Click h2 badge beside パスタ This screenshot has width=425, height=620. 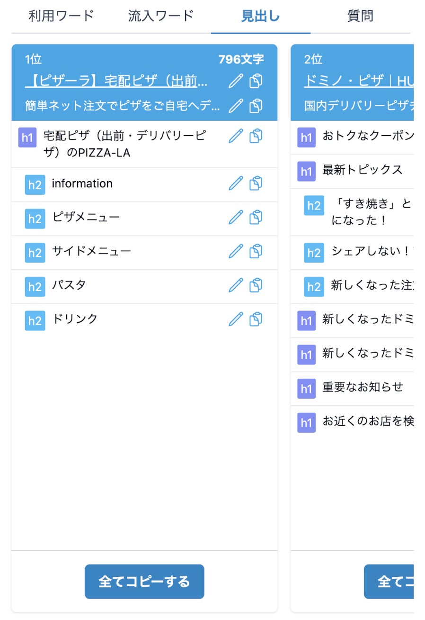point(35,287)
